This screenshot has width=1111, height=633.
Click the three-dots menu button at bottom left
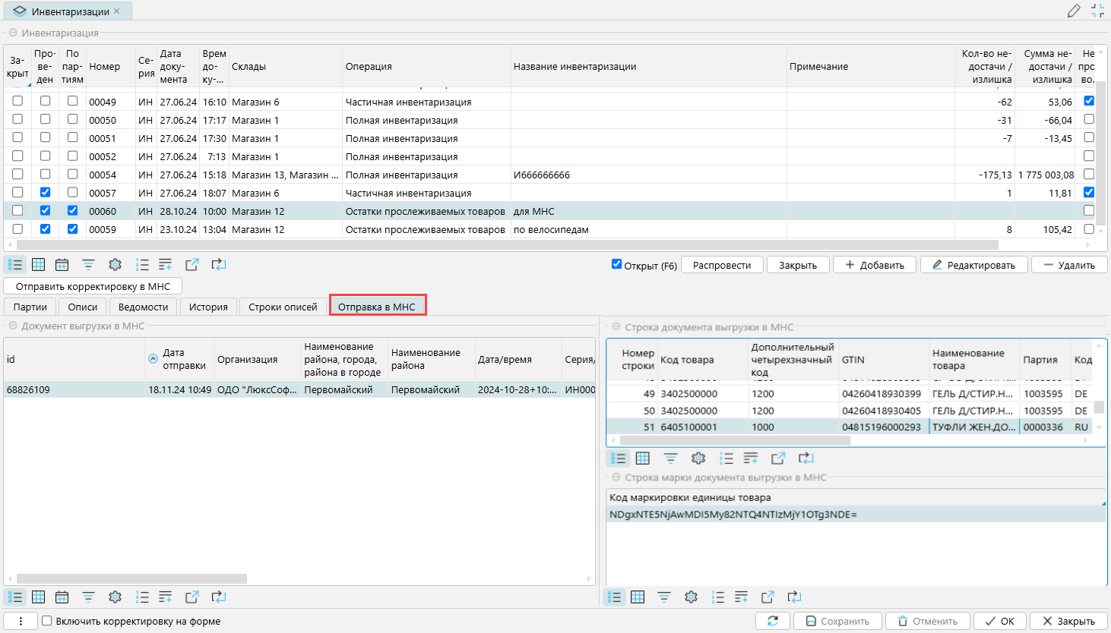21,621
